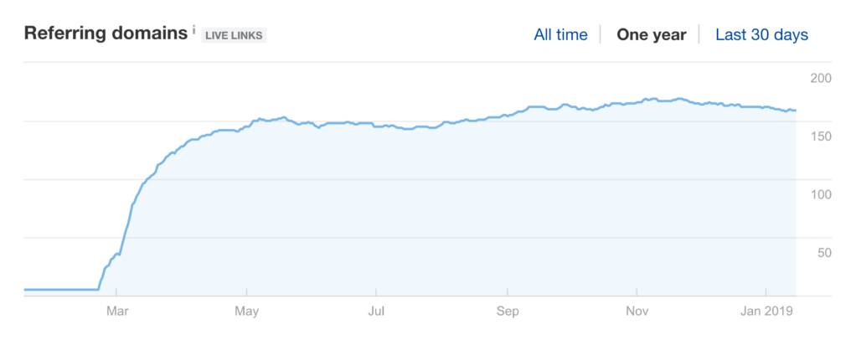Switch to the All time range
Image resolution: width=856 pixels, height=340 pixels.
click(560, 34)
